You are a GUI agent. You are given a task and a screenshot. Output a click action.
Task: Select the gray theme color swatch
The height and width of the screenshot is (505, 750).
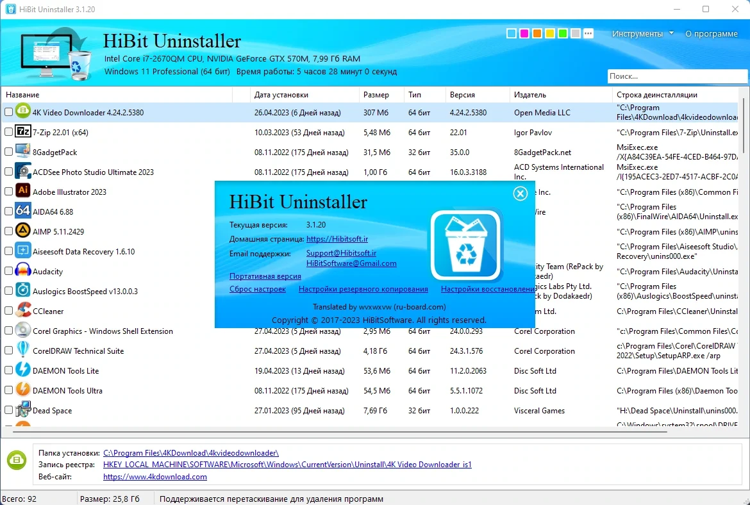[x=576, y=33]
